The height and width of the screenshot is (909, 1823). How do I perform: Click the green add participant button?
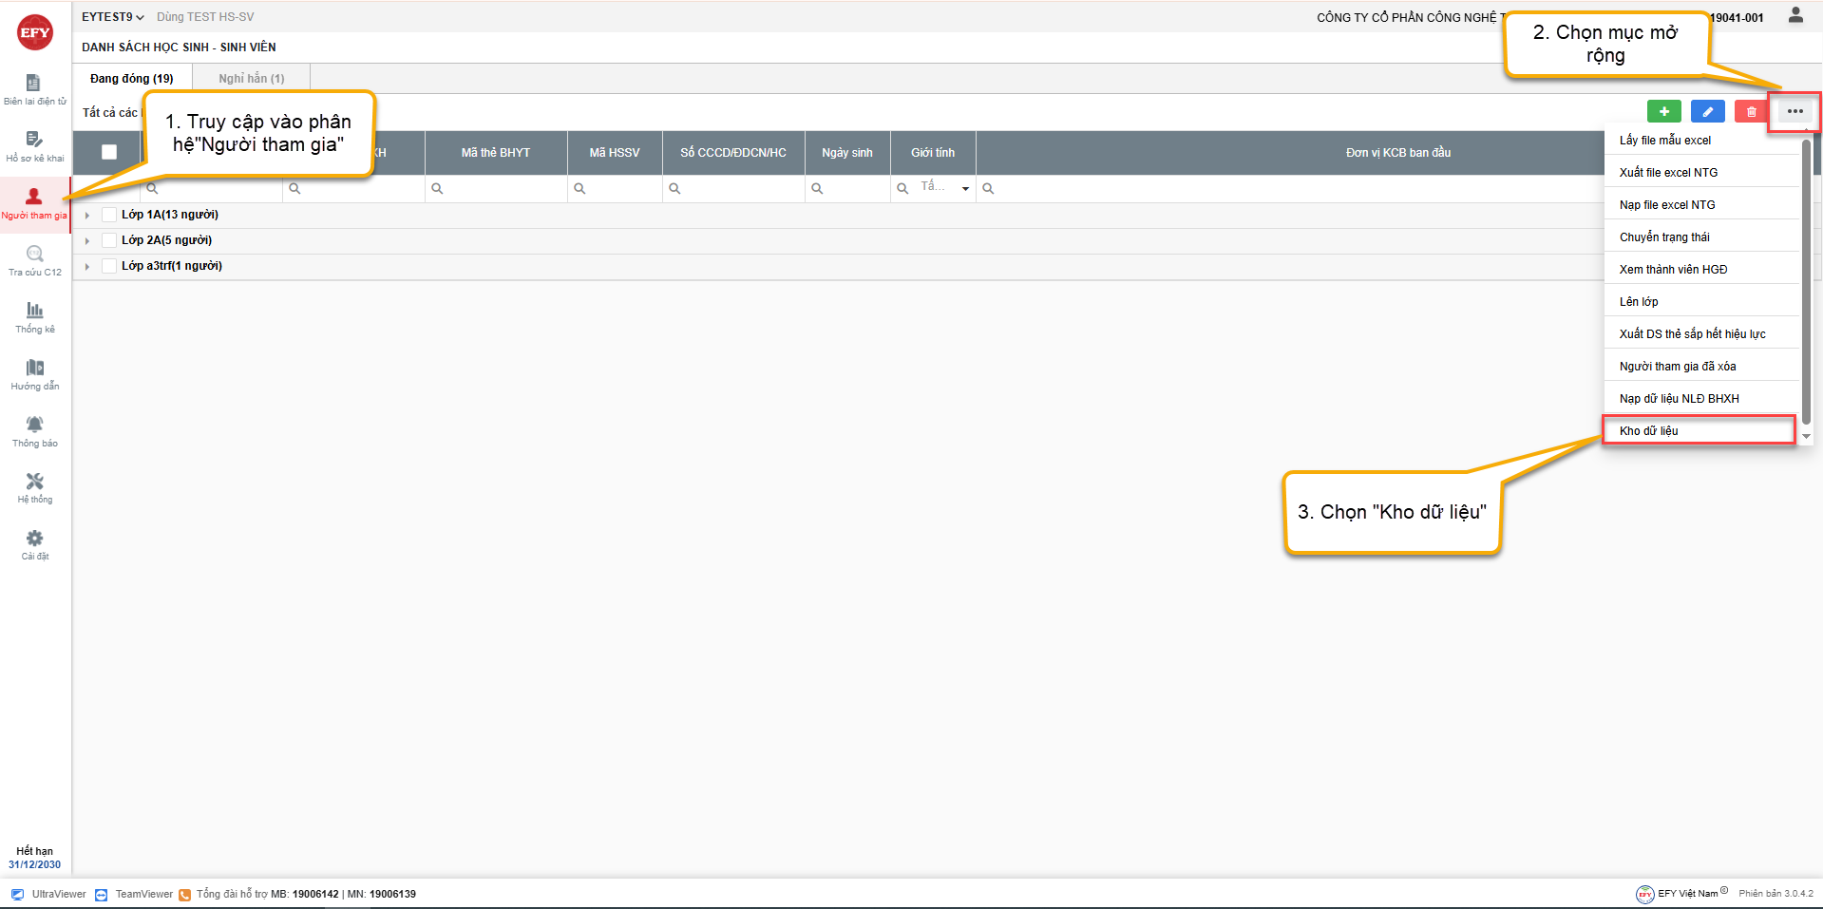point(1663,112)
